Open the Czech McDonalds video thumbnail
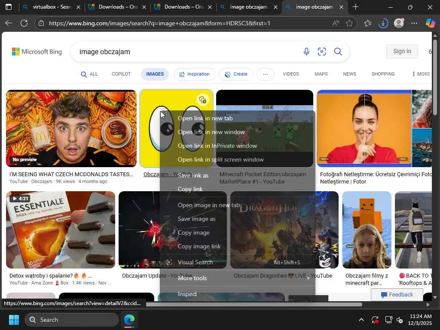This screenshot has height=330, width=440. (x=71, y=128)
